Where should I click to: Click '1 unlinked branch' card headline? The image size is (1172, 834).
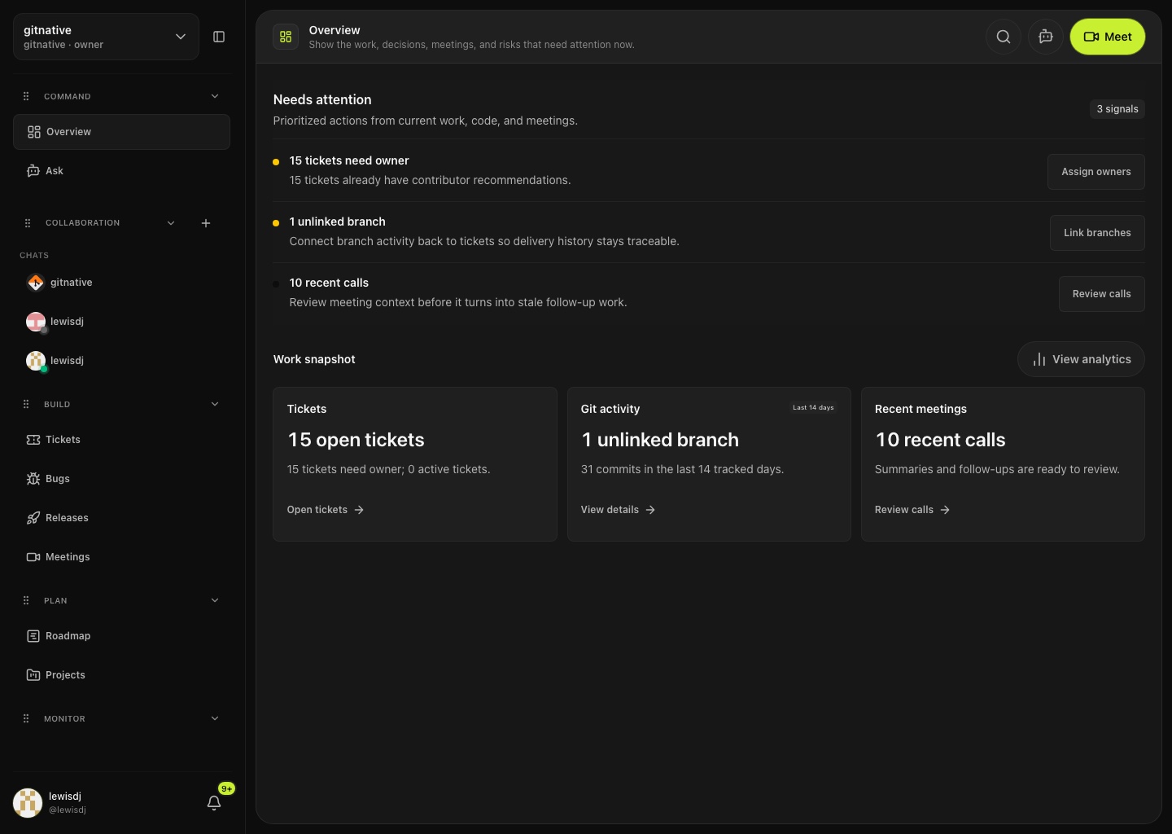click(660, 440)
